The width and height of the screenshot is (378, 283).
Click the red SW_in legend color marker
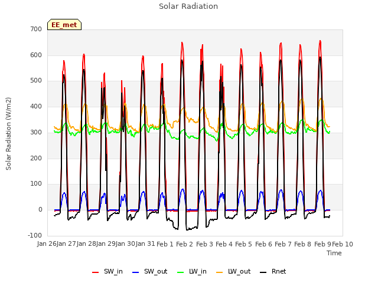click(96, 272)
